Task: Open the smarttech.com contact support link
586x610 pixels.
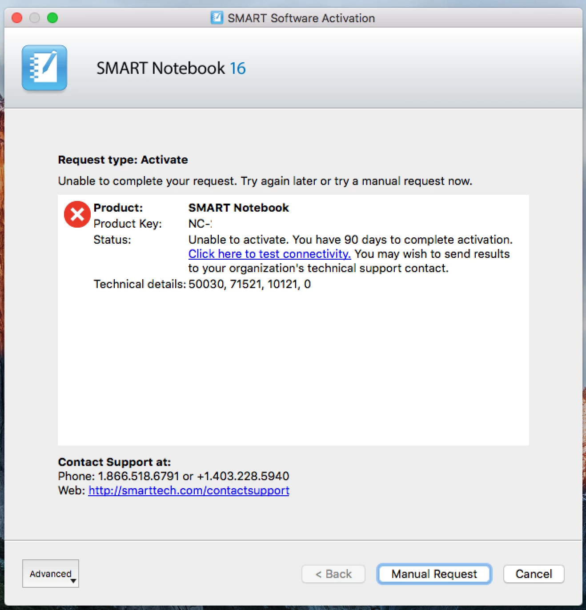Action: [x=189, y=490]
